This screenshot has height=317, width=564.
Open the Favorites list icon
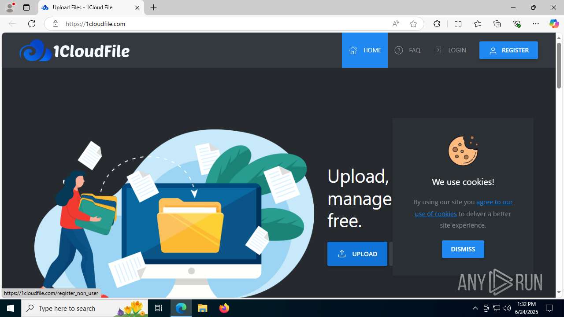(x=478, y=24)
